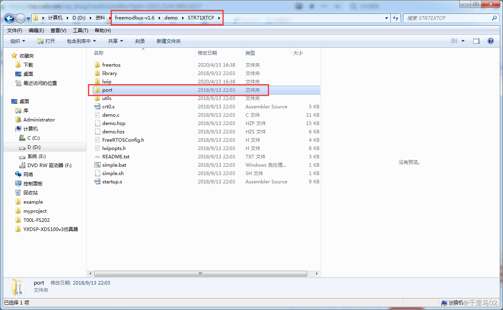Open the 工具(T) menu
Image resolution: width=503 pixels, height=310 pixels.
pos(80,30)
